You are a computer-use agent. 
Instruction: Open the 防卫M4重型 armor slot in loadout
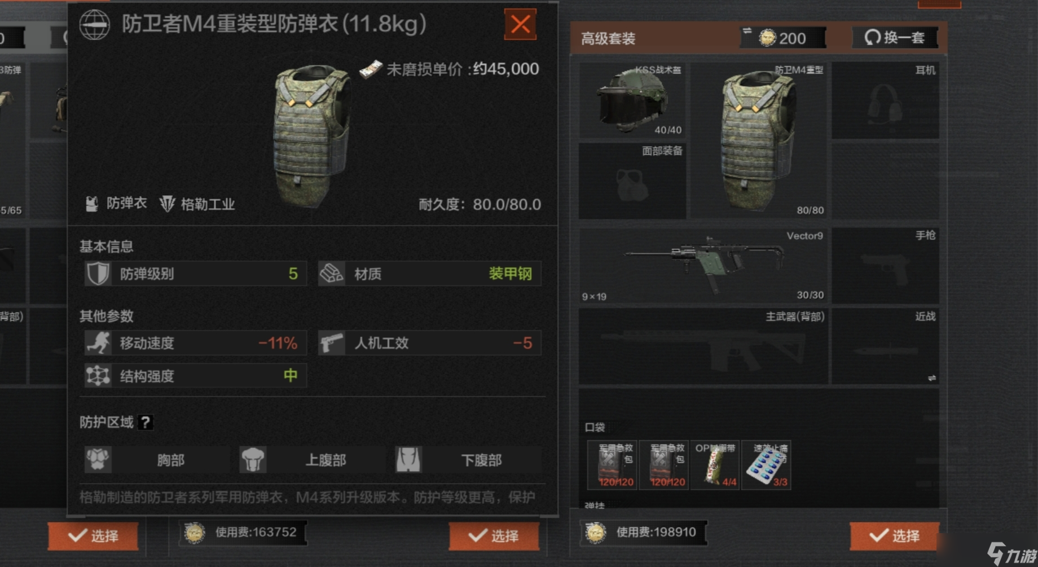click(x=759, y=140)
